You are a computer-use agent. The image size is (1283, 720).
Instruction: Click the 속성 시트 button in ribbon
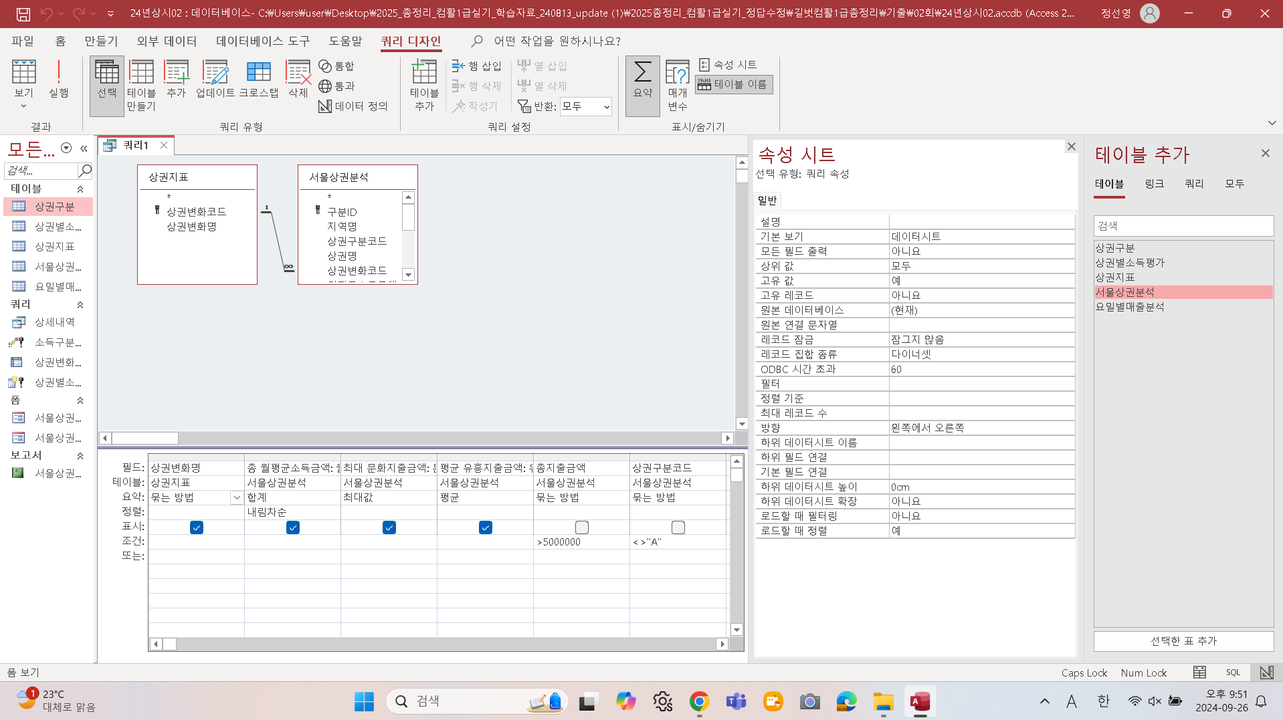(728, 65)
